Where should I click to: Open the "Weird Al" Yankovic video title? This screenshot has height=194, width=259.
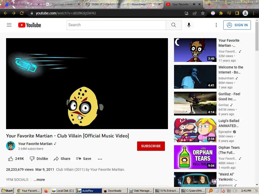point(228,177)
